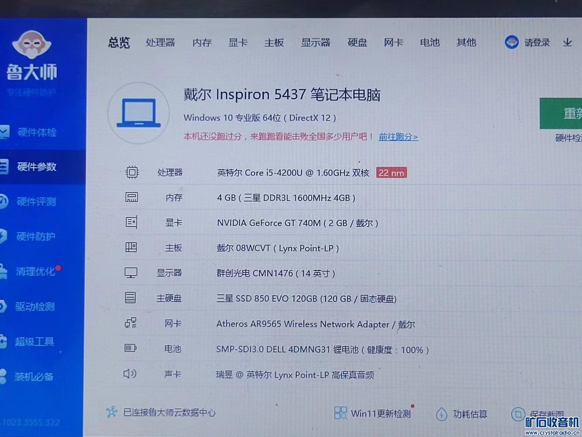Click the 驱动检测 sidebar icon
Screen dimensions: 582x437
point(3,306)
